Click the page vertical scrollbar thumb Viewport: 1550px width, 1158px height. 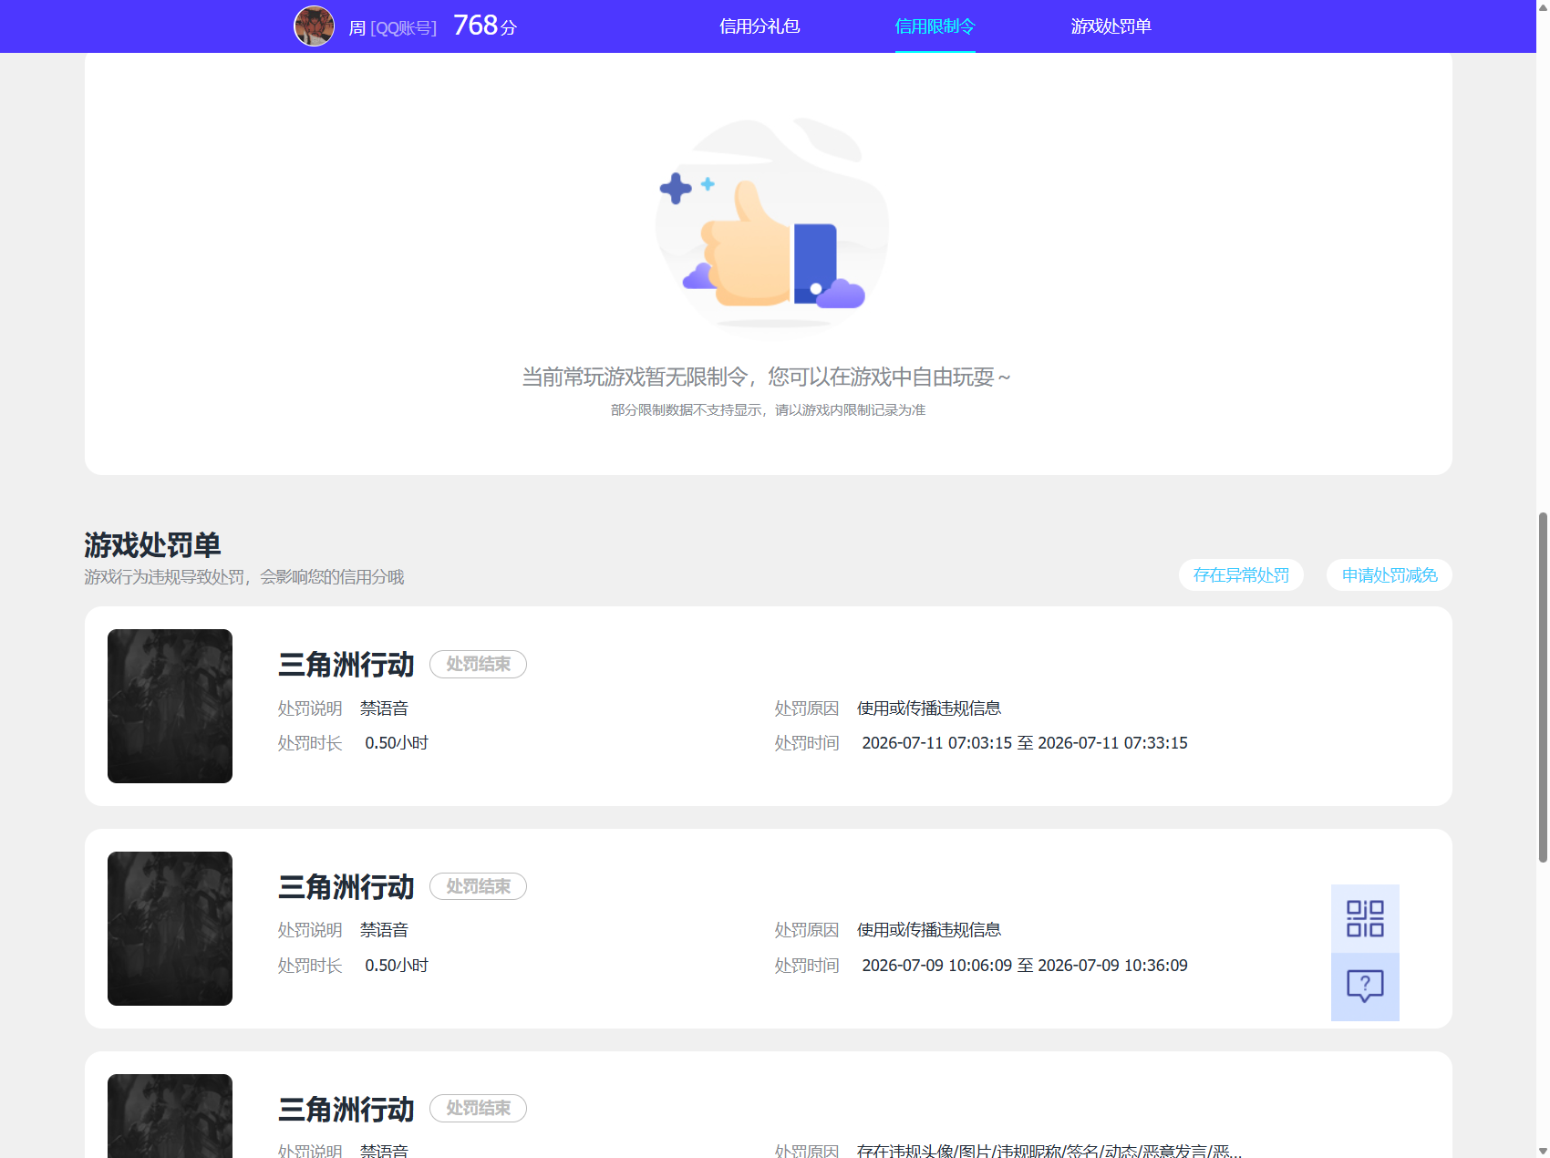point(1543,687)
